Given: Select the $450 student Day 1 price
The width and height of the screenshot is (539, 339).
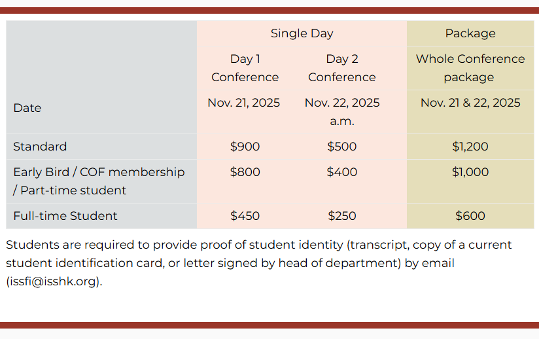Looking at the screenshot, I should pos(245,216).
